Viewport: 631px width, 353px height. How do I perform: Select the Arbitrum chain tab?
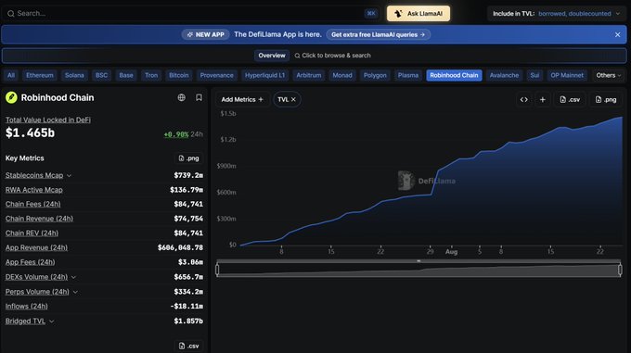click(309, 75)
